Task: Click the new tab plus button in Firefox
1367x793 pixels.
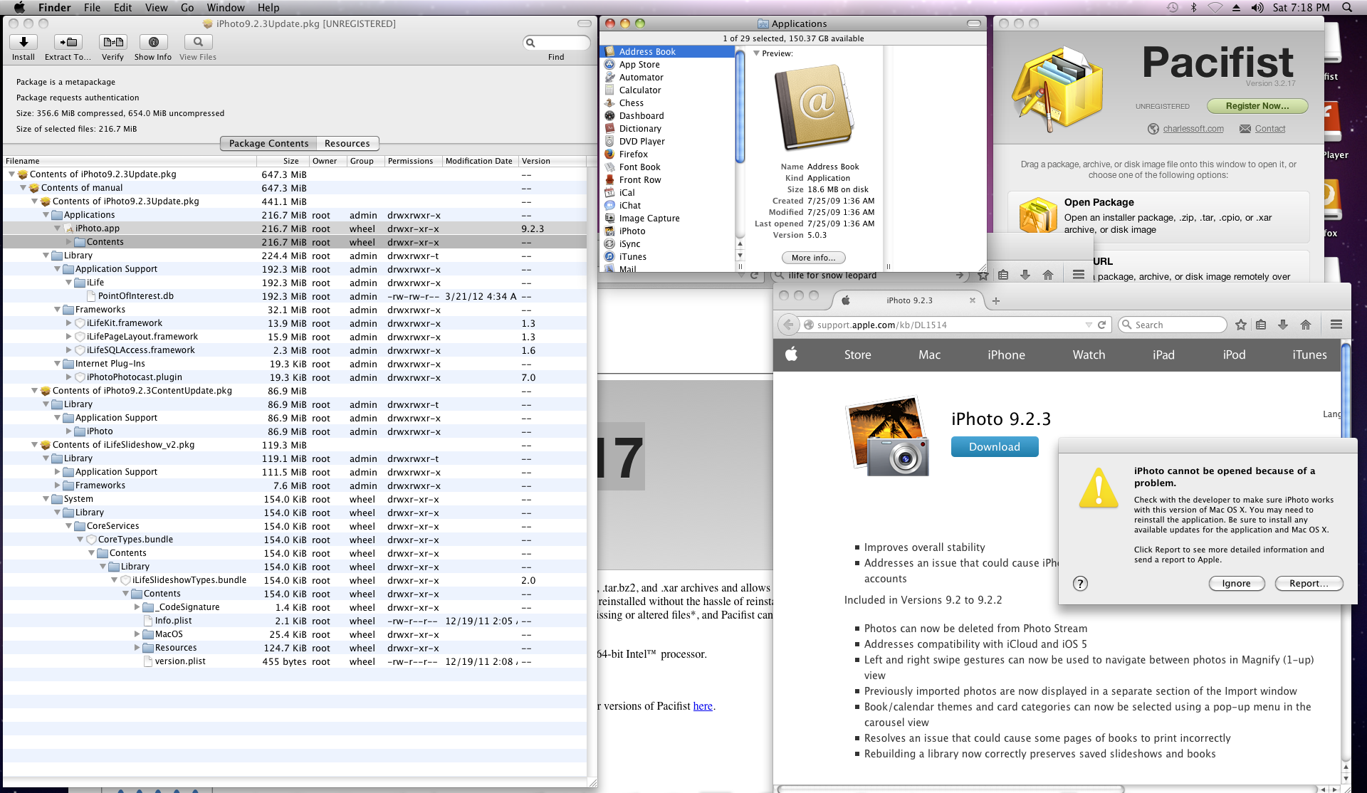Action: (995, 300)
